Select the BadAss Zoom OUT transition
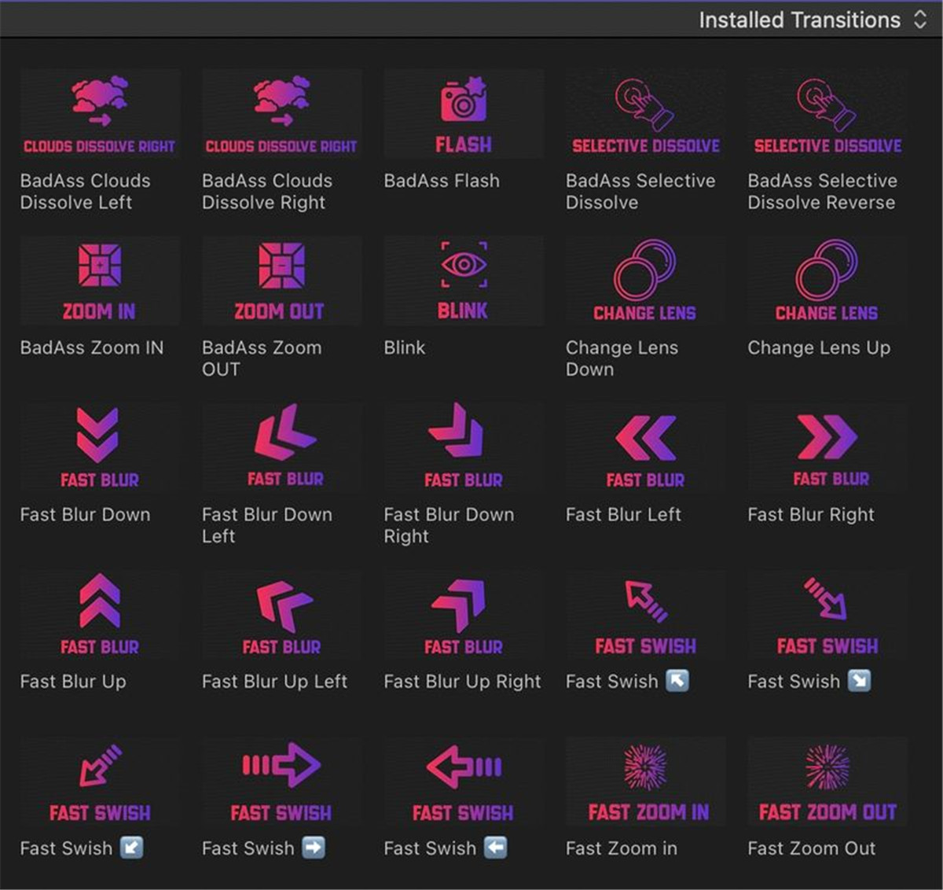 coord(281,281)
